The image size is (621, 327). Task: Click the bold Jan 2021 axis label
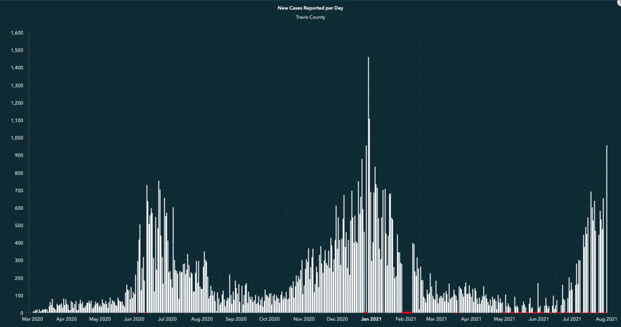click(x=371, y=320)
